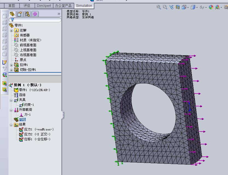Click the Section View icon
Viewport: 228px width, 175px height.
[x=178, y=7]
